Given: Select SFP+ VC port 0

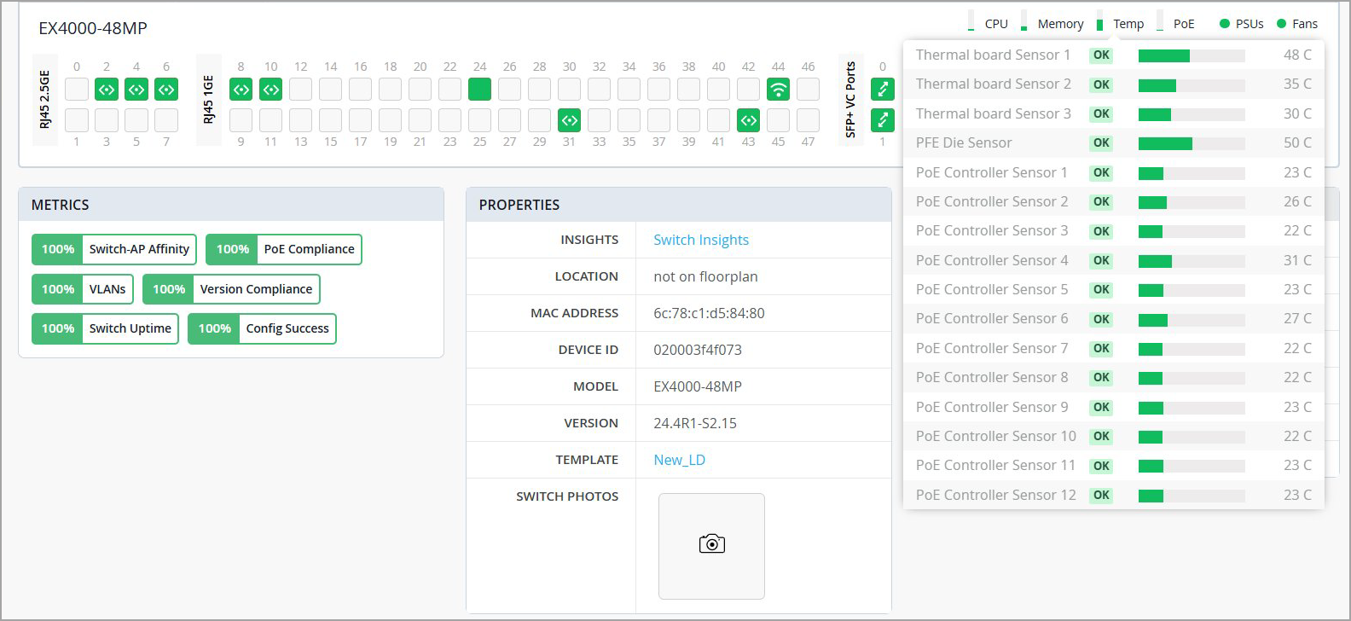Looking at the screenshot, I should point(883,89).
